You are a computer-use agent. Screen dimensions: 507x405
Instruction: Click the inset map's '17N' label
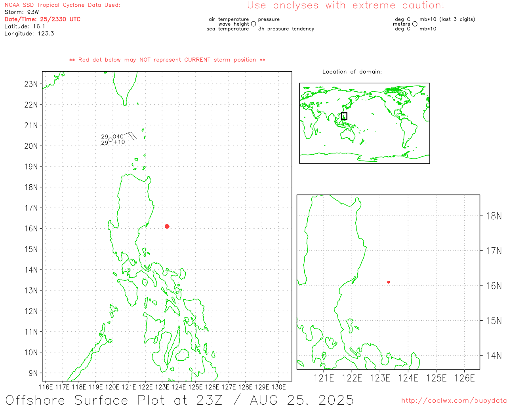click(x=494, y=251)
